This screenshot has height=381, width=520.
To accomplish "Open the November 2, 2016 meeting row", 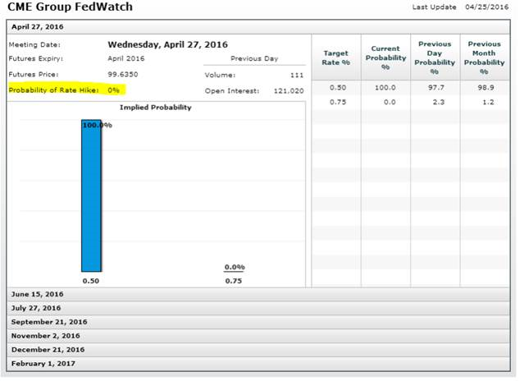I will tap(45, 336).
